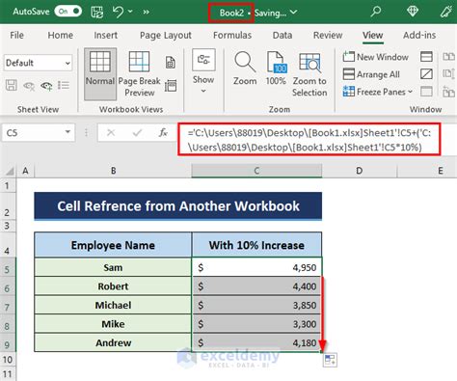Click the Cancel X in the formula bar
The width and height of the screenshot is (457, 381).
(111, 132)
